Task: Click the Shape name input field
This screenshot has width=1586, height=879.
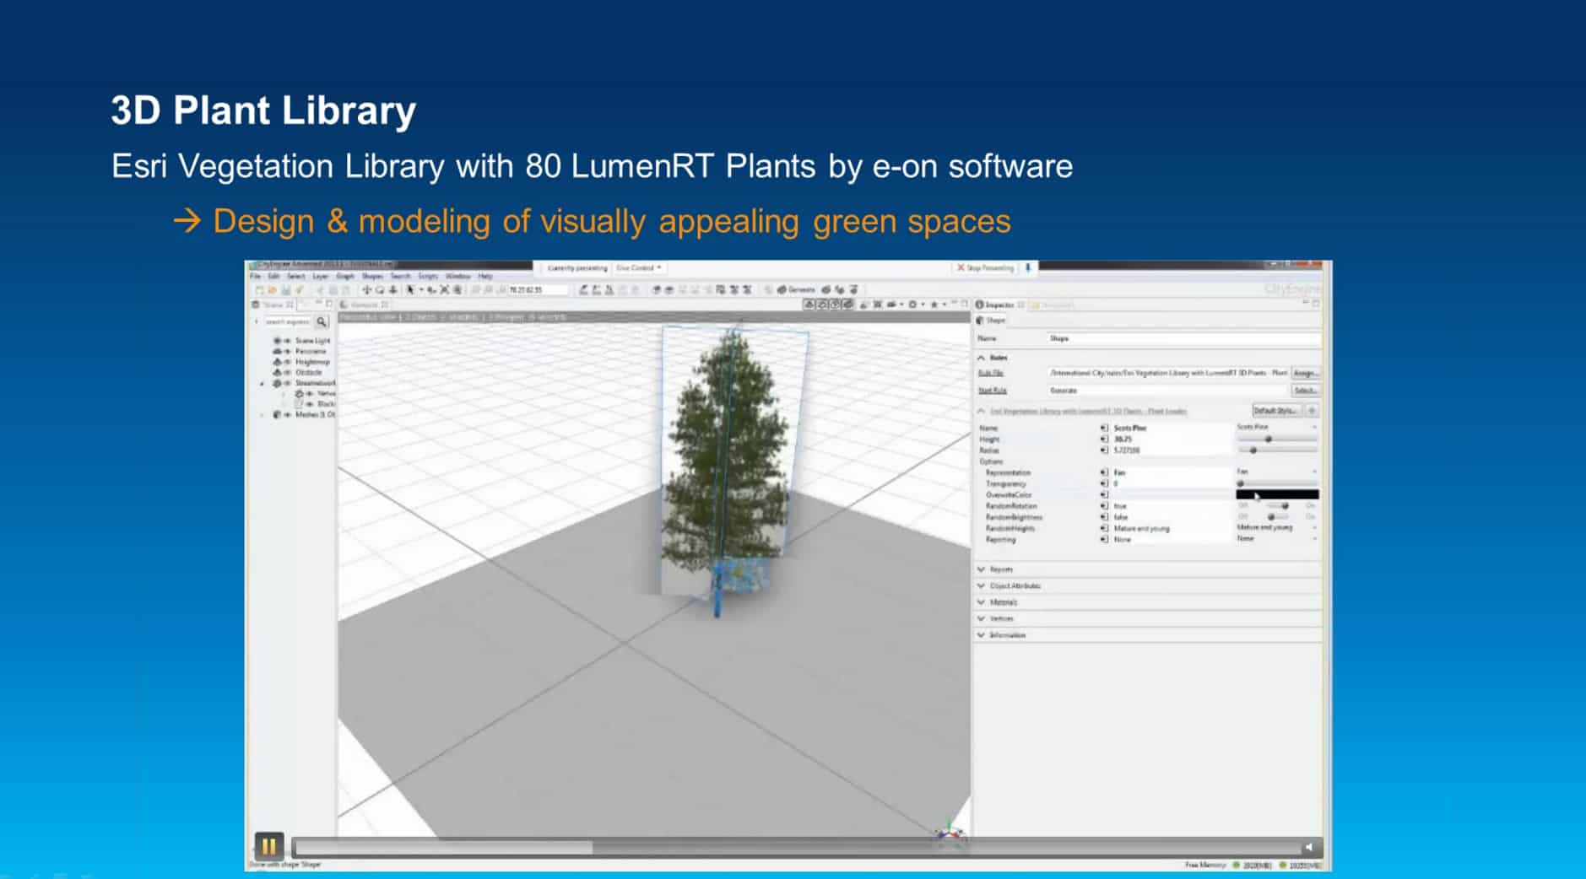Action: pos(1182,338)
